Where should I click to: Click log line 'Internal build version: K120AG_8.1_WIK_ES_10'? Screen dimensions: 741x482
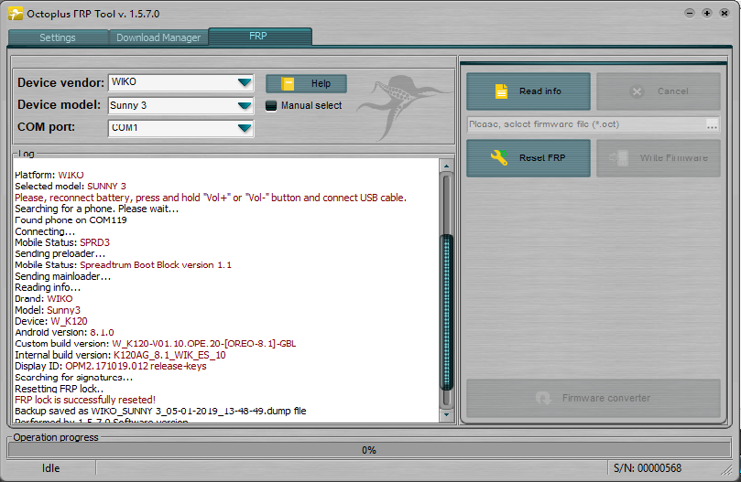click(x=120, y=355)
